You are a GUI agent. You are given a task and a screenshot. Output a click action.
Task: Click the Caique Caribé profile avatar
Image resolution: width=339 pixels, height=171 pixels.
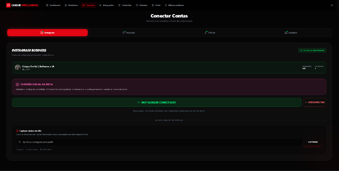tap(18, 67)
